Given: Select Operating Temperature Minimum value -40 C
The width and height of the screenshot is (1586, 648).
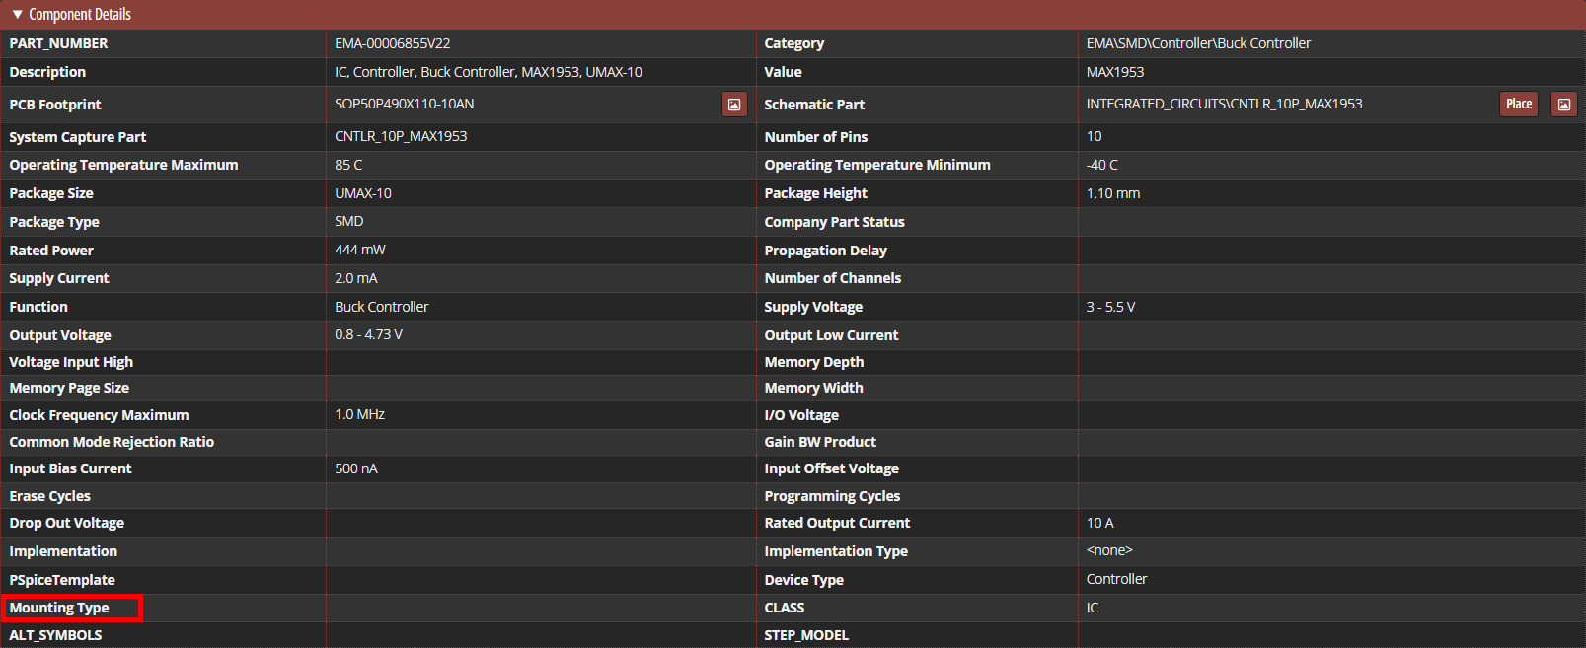Looking at the screenshot, I should point(1101,165).
